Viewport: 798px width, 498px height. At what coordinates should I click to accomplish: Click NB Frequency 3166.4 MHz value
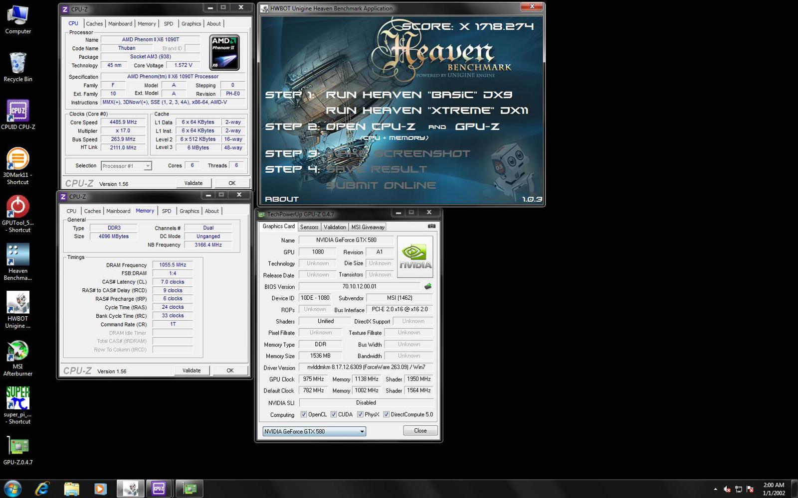point(208,245)
